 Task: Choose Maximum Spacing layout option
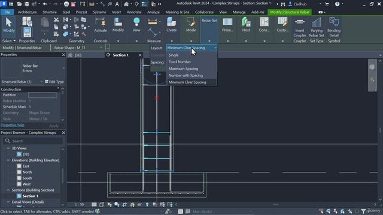[x=191, y=69]
